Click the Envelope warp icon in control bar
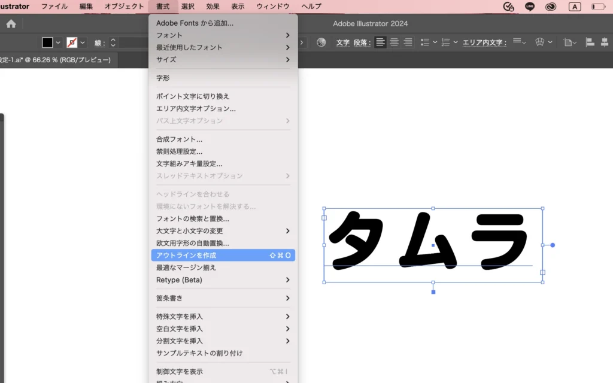The width and height of the screenshot is (613, 383). (x=539, y=42)
